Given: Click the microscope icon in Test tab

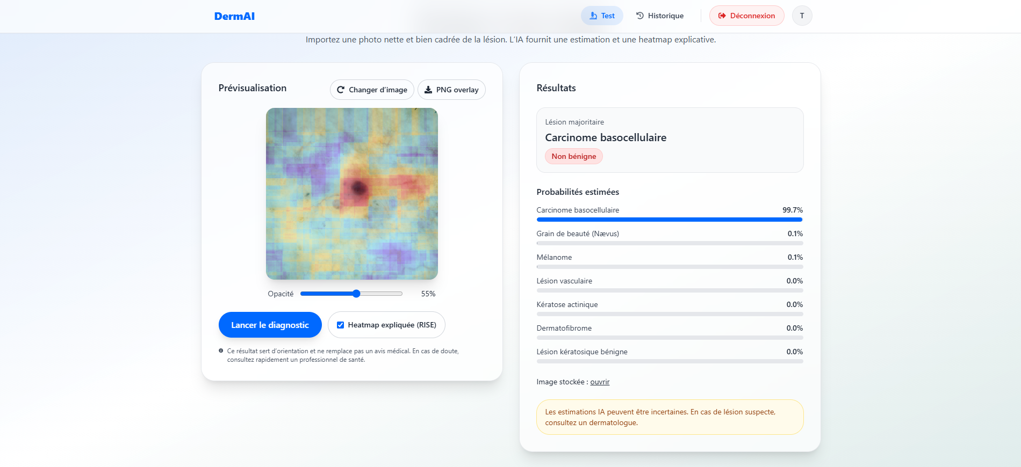Looking at the screenshot, I should 593,16.
